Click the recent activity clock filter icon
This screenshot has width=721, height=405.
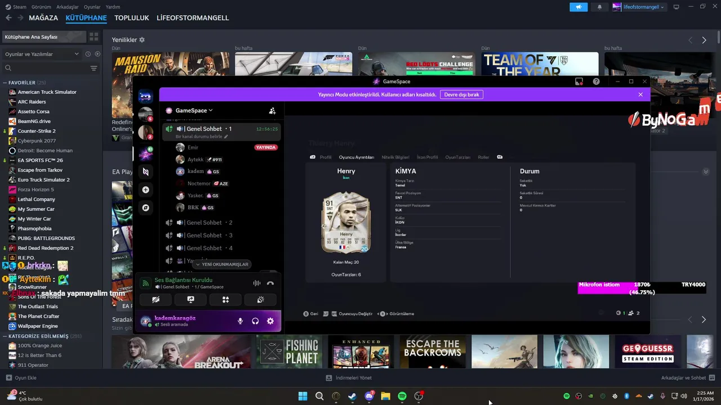88,54
